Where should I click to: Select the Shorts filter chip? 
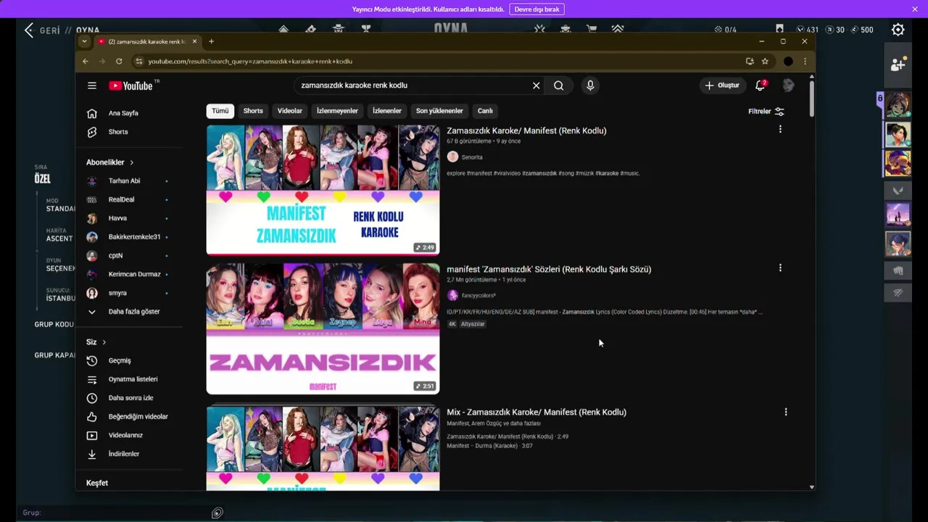253,111
